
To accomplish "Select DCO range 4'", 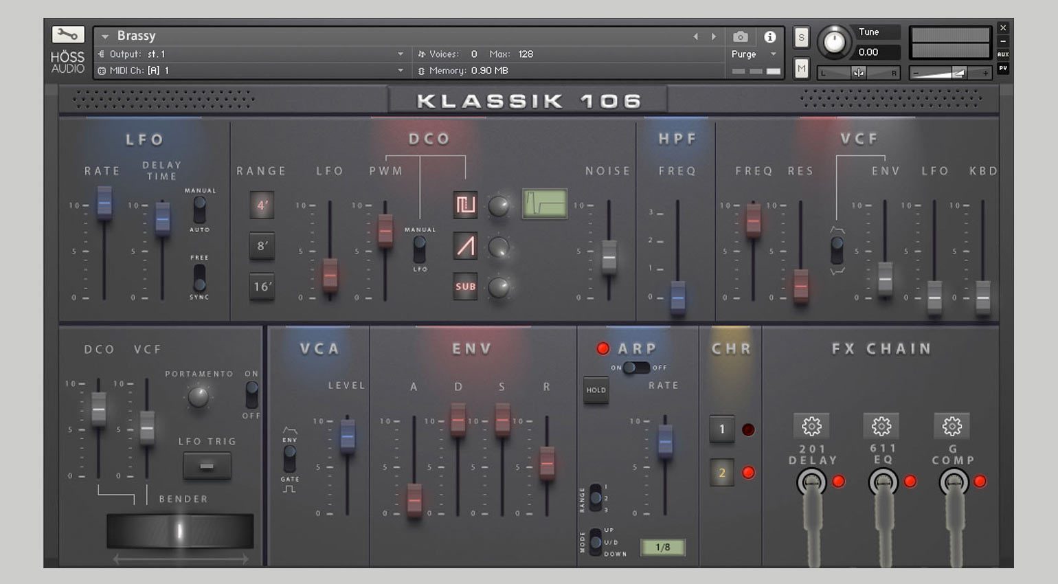I will (x=262, y=205).
